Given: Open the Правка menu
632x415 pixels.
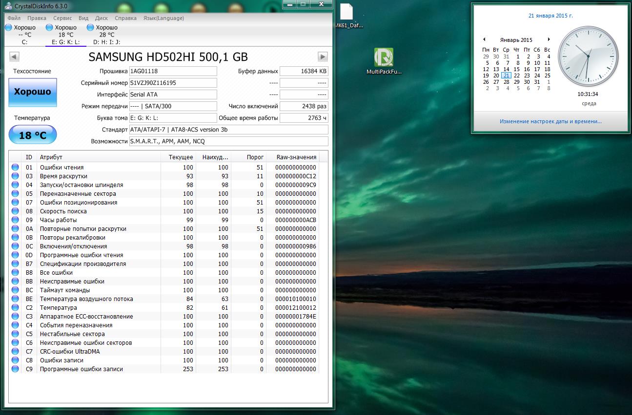Looking at the screenshot, I should tap(37, 18).
